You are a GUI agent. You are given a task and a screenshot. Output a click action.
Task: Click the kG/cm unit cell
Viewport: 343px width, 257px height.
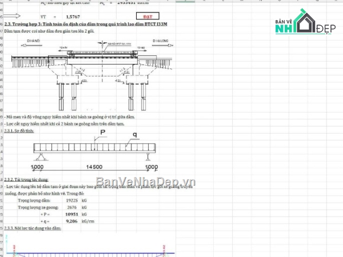coord(88,221)
